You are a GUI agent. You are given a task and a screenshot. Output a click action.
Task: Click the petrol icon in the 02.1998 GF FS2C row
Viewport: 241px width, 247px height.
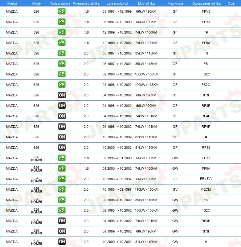62,74
